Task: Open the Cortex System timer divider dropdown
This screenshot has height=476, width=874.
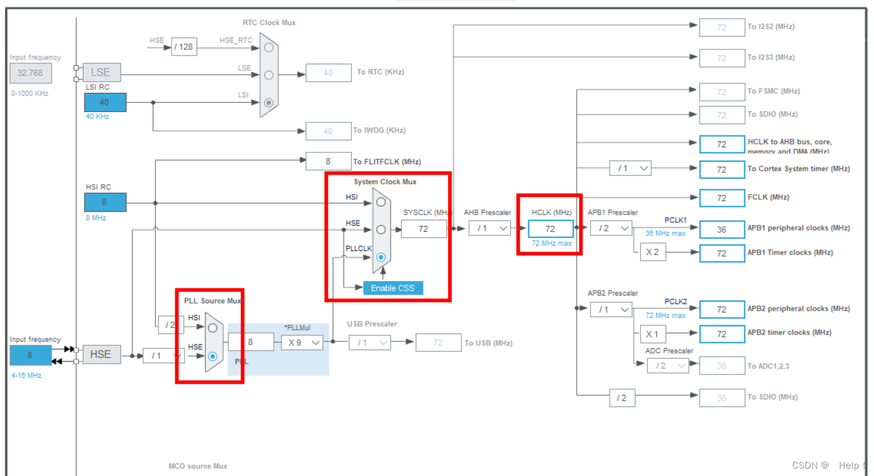Action: pos(630,168)
